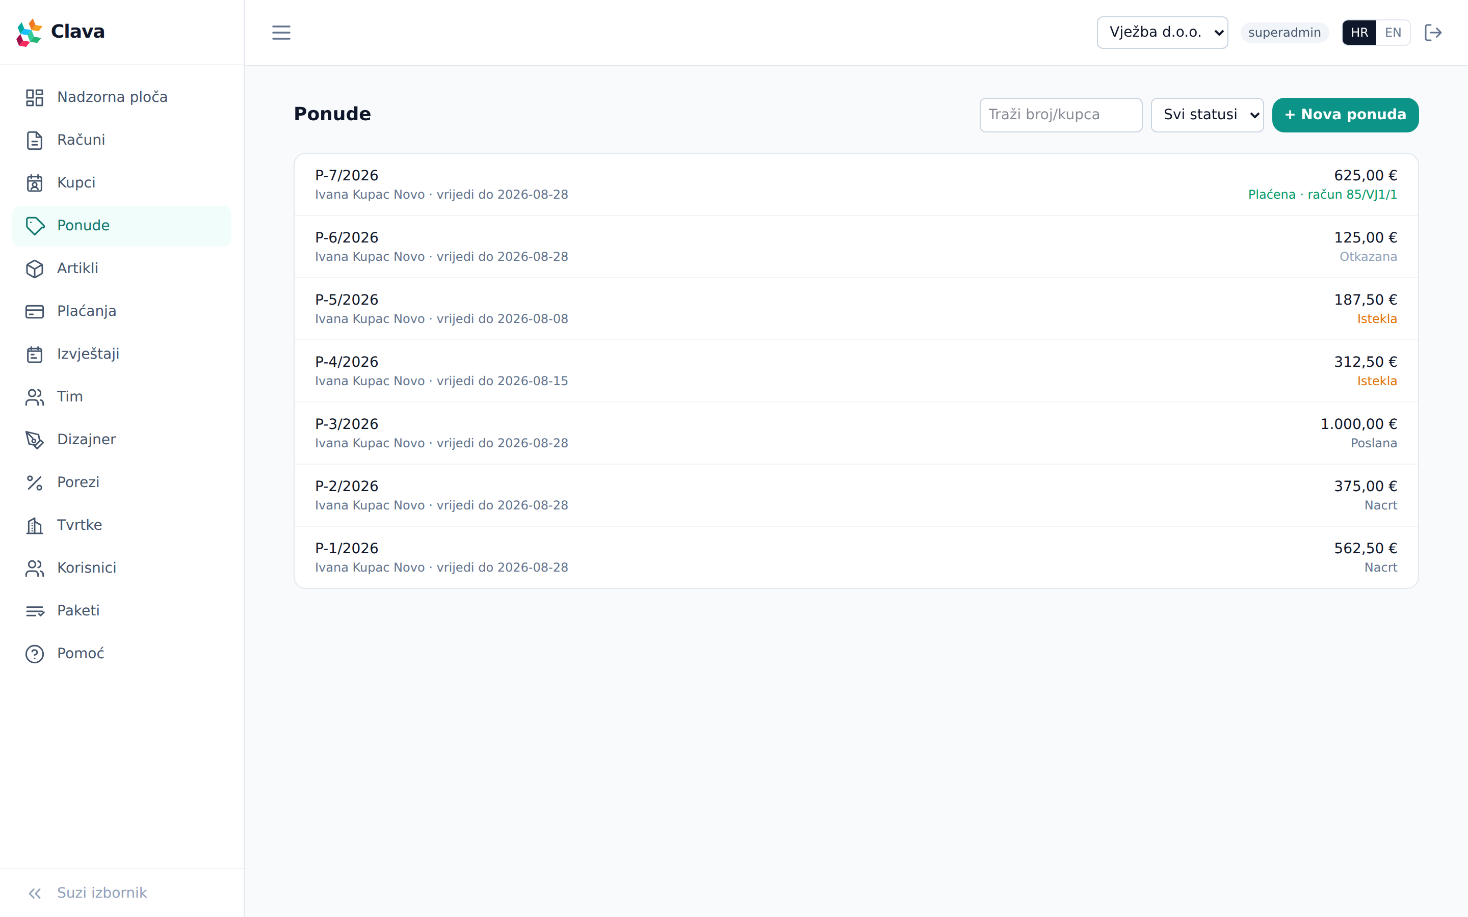
Task: Click the Clava logo icon
Action: coord(29,32)
